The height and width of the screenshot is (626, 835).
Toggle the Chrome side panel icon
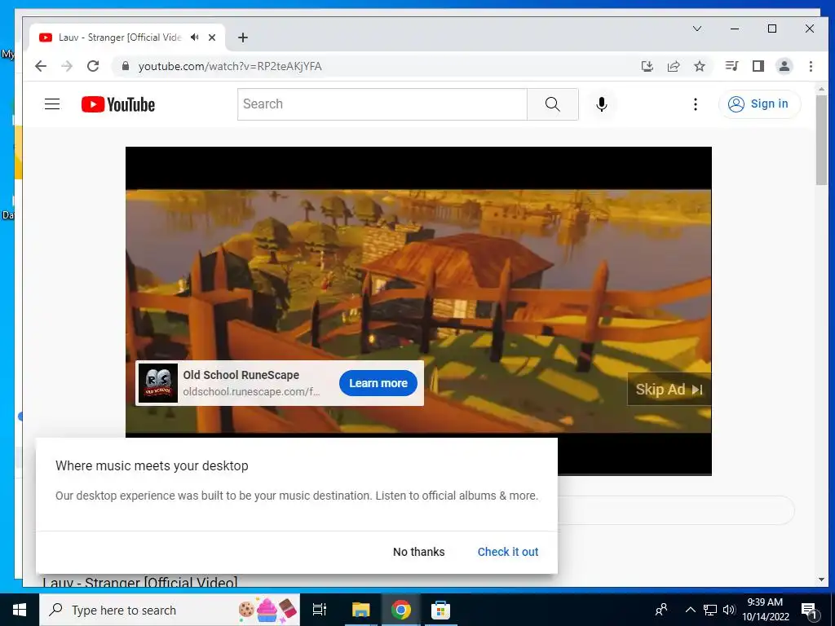coord(758,66)
